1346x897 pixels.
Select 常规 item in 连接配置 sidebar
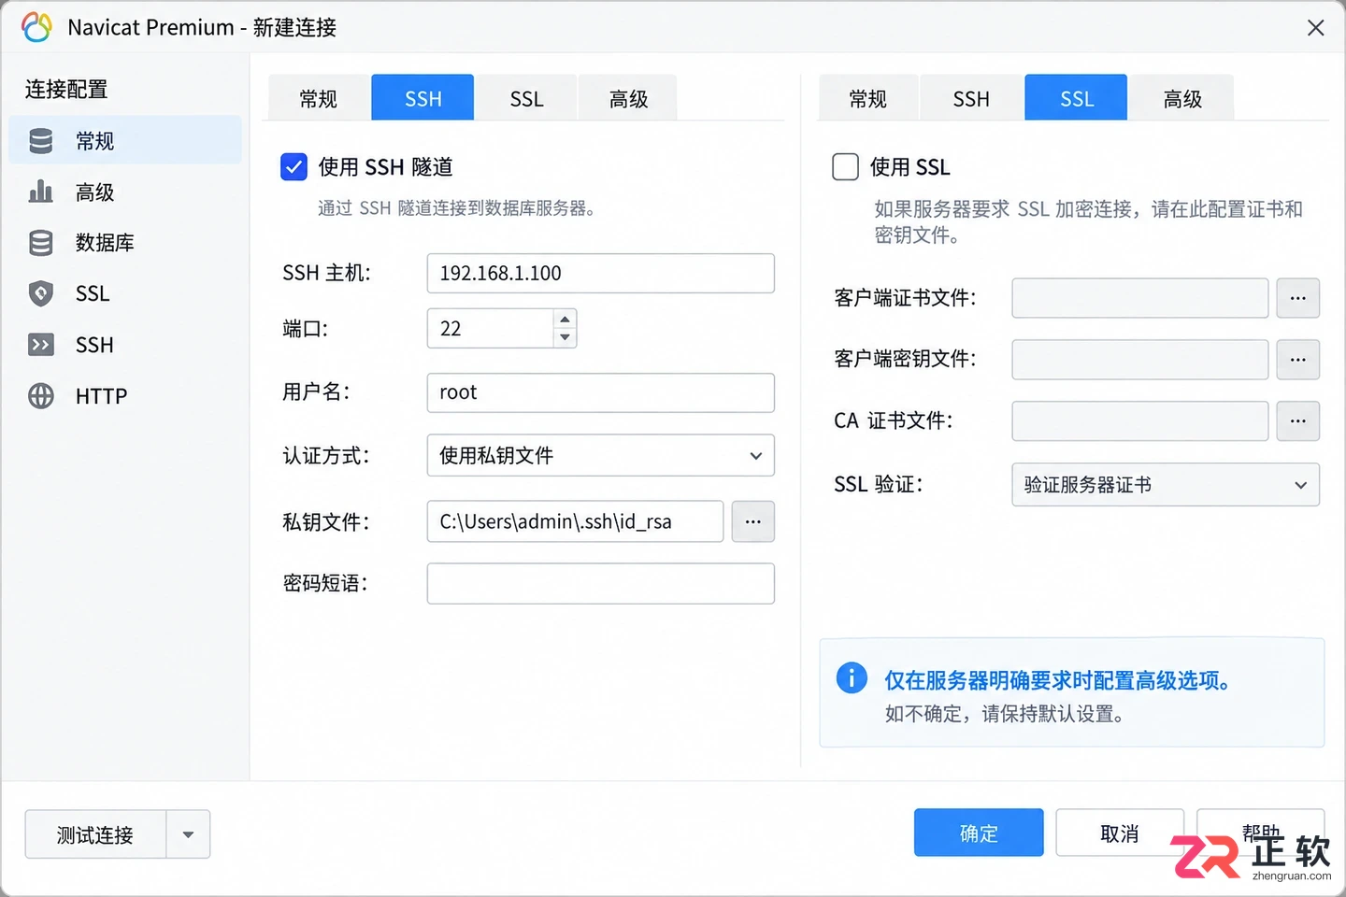pyautogui.click(x=125, y=140)
